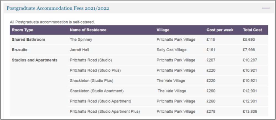
Task: Click the Postgraduate Accommodation Fees 2021/2022 heading
Action: tap(58, 9)
